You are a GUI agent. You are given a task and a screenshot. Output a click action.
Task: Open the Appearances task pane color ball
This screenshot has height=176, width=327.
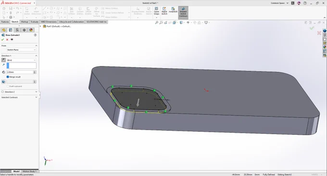325,47
